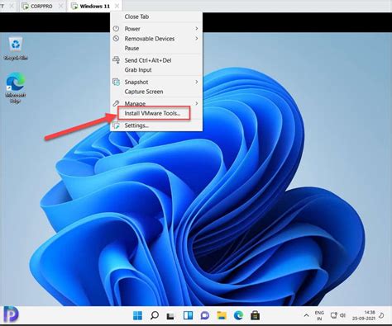
Task: Click the Windows Start button in taskbar
Action: 137,315
